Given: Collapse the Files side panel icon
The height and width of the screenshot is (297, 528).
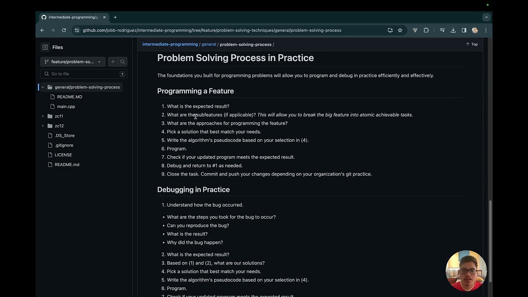Looking at the screenshot, I should click(x=45, y=47).
